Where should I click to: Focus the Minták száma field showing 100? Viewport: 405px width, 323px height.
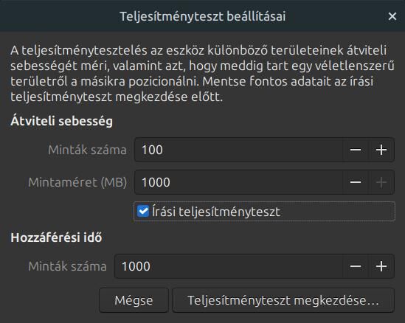coord(239,150)
